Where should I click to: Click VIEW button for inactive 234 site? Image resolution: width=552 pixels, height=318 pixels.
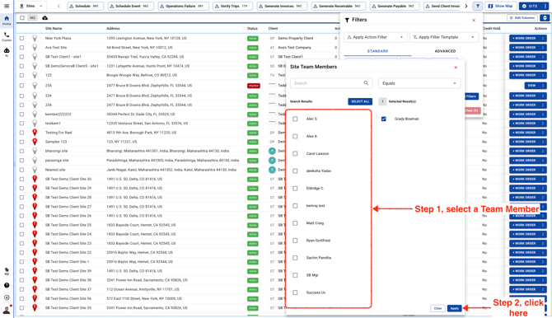(x=531, y=86)
